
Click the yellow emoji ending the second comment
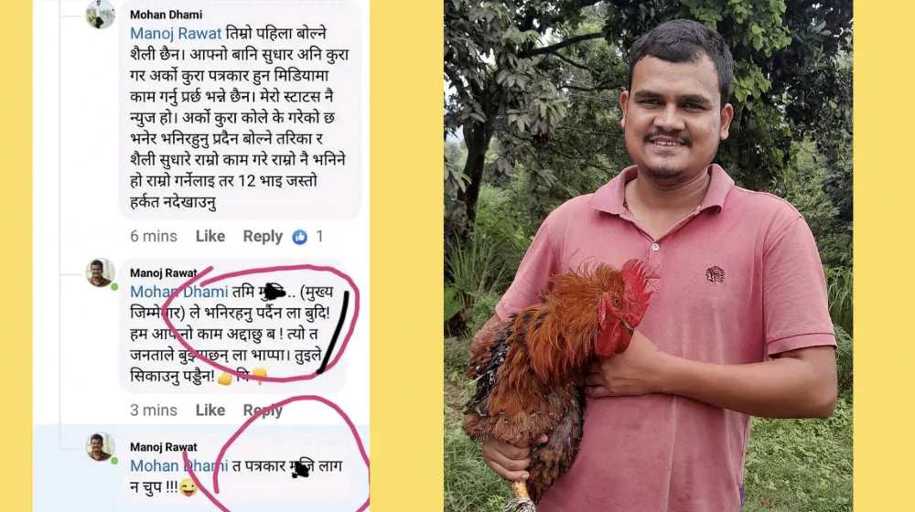260,376
